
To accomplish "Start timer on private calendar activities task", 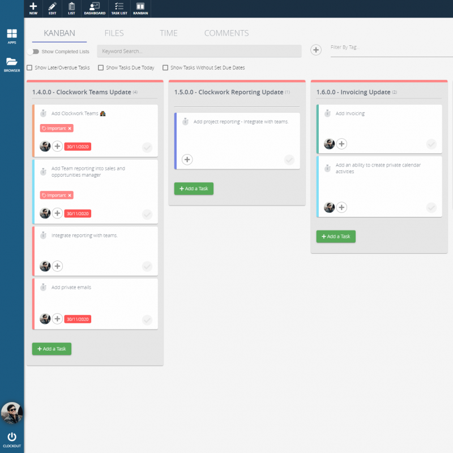I will point(328,168).
